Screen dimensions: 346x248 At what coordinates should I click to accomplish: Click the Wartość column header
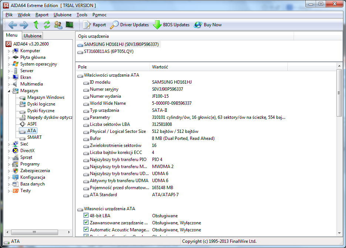(218, 67)
